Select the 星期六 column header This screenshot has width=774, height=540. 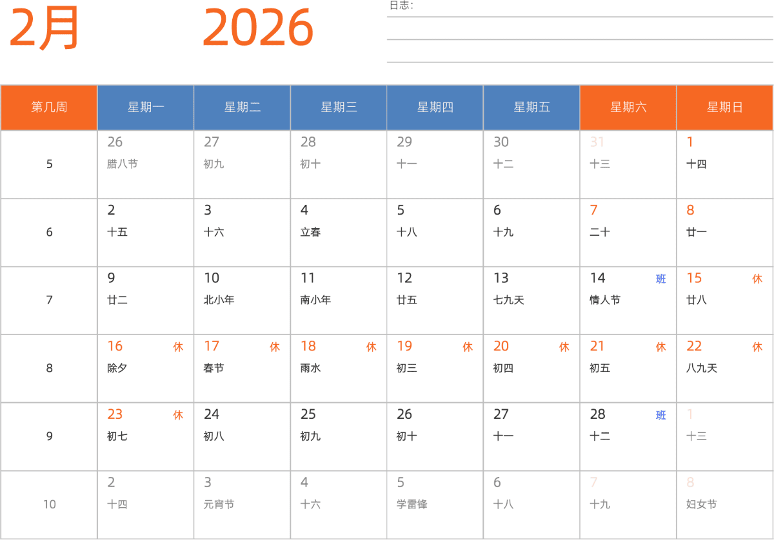coord(628,108)
